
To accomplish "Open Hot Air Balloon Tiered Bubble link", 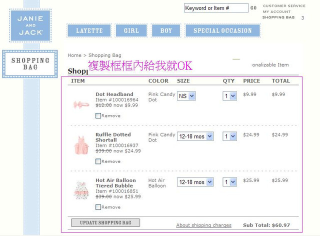I will [115, 183].
